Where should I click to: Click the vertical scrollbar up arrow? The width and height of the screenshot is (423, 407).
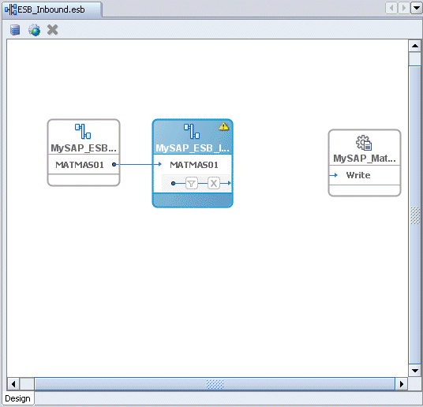pyautogui.click(x=415, y=46)
